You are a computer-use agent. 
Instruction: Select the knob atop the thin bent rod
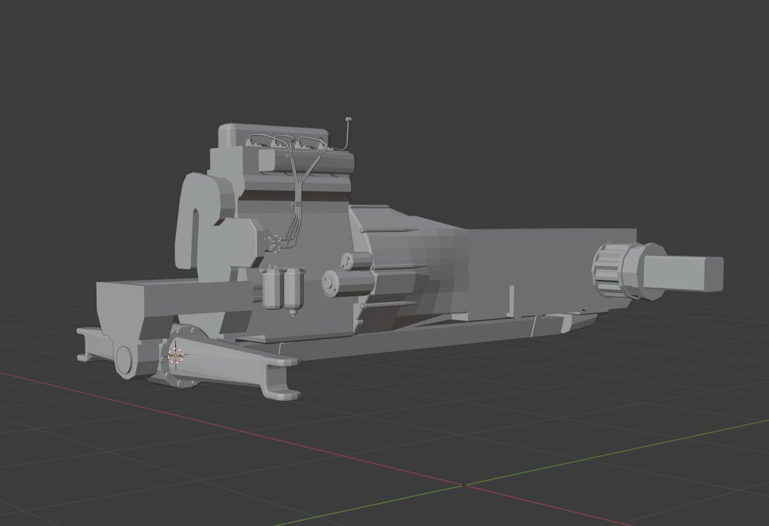pyautogui.click(x=349, y=119)
